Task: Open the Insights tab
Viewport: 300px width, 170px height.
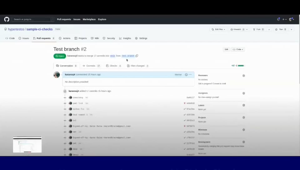Action: [x=125, y=38]
